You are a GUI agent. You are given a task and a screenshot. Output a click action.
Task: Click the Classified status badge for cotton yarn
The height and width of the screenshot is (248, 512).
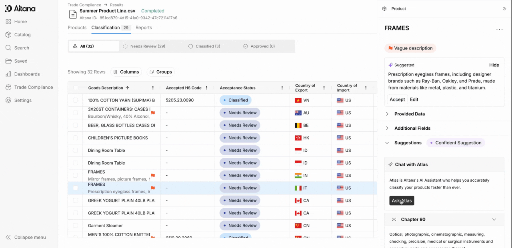236,100
